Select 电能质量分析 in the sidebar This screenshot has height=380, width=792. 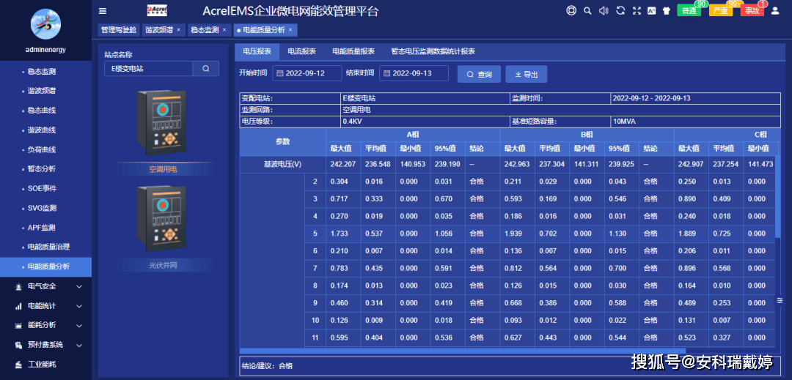(45, 267)
